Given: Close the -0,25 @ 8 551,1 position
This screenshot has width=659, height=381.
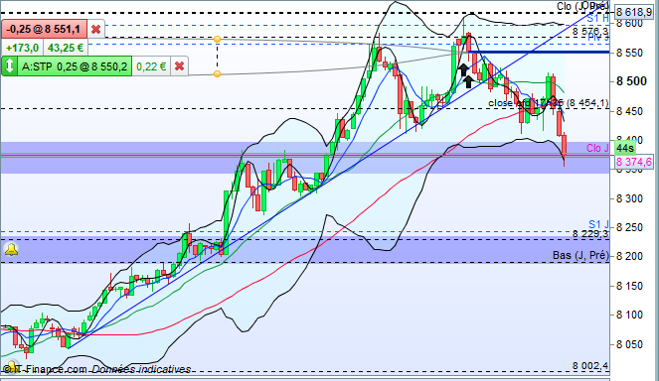Looking at the screenshot, I should tap(95, 30).
